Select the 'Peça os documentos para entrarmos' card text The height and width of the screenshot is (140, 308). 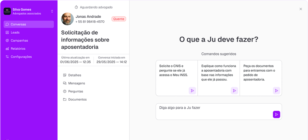point(259,73)
